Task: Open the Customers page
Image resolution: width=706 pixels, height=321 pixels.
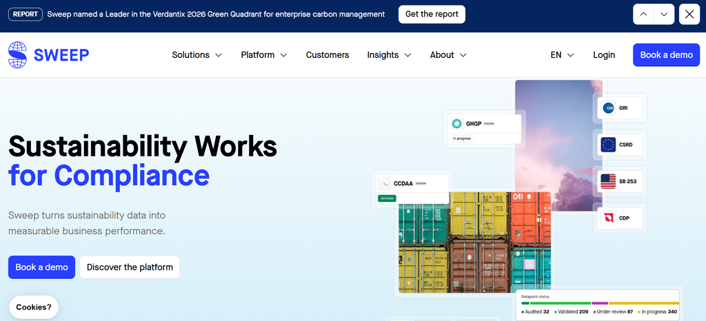Action: pos(327,55)
